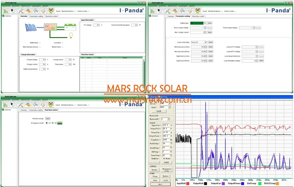Click the solar house icon in Parameters setting window
The height and width of the screenshot is (187, 294).
coord(152,11)
